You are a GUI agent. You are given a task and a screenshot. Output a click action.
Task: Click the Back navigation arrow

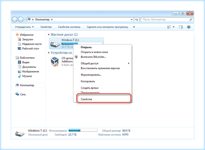coord(14,20)
